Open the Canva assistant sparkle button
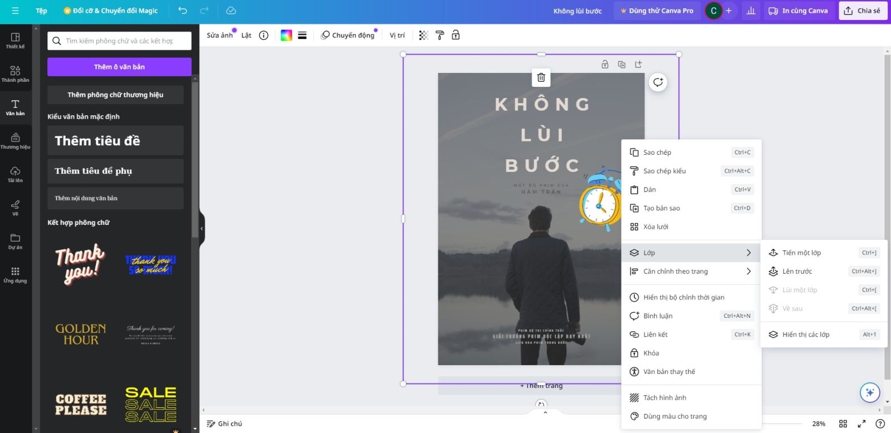Image resolution: width=891 pixels, height=433 pixels. 870,392
